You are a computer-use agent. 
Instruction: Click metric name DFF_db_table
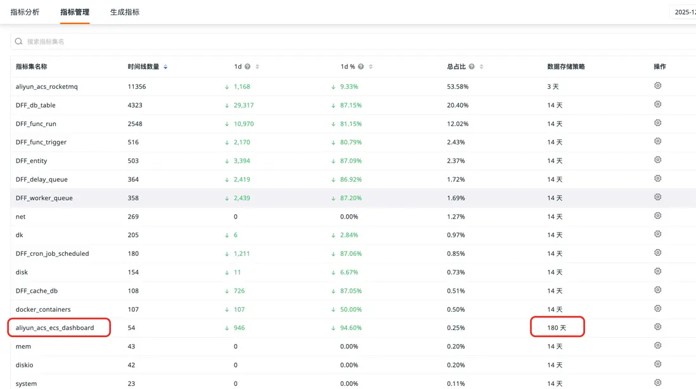point(35,105)
